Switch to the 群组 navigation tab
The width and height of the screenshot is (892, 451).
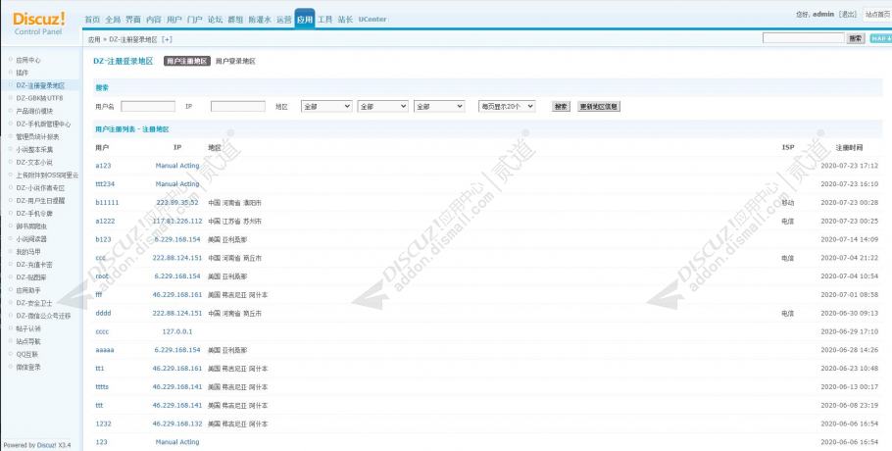(x=235, y=20)
